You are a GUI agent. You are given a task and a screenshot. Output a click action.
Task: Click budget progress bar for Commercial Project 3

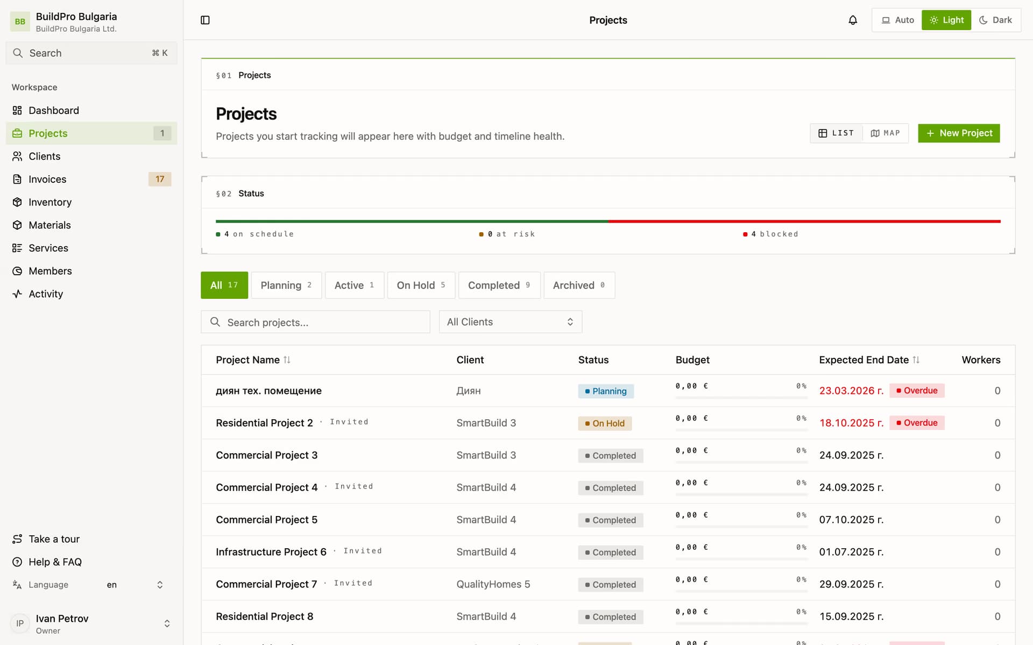pos(741,462)
